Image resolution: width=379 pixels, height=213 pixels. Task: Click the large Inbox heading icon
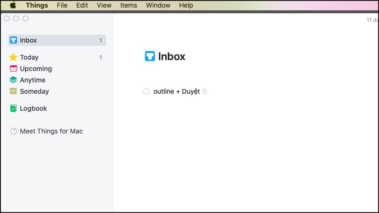point(150,56)
